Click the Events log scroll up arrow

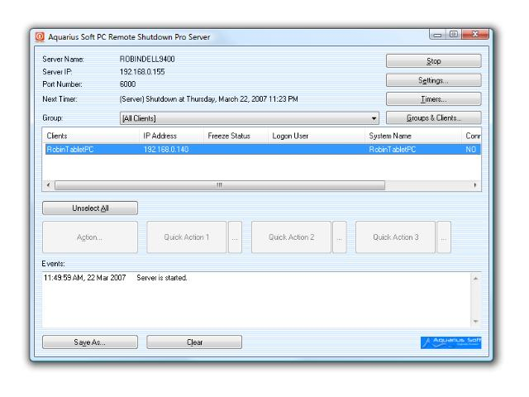[476, 279]
